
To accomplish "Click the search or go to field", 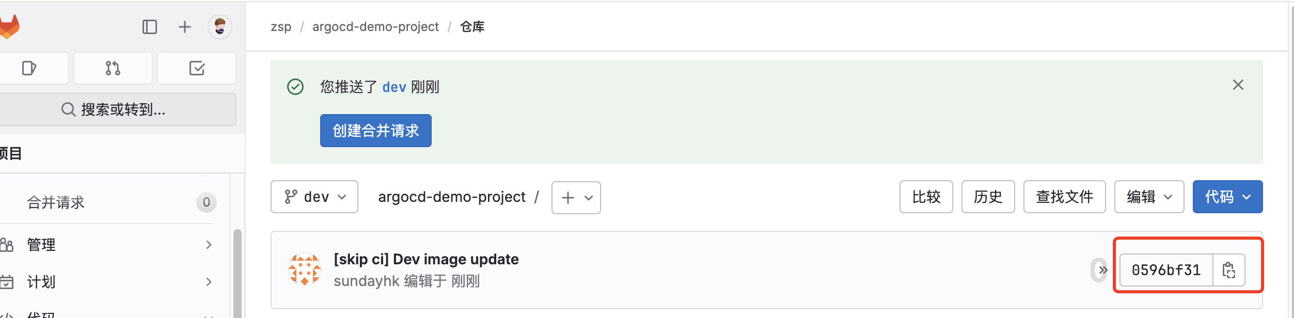I will click(116, 109).
